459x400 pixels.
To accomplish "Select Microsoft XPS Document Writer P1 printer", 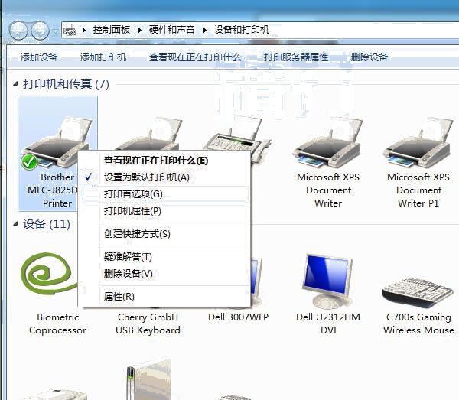I will tap(418, 149).
